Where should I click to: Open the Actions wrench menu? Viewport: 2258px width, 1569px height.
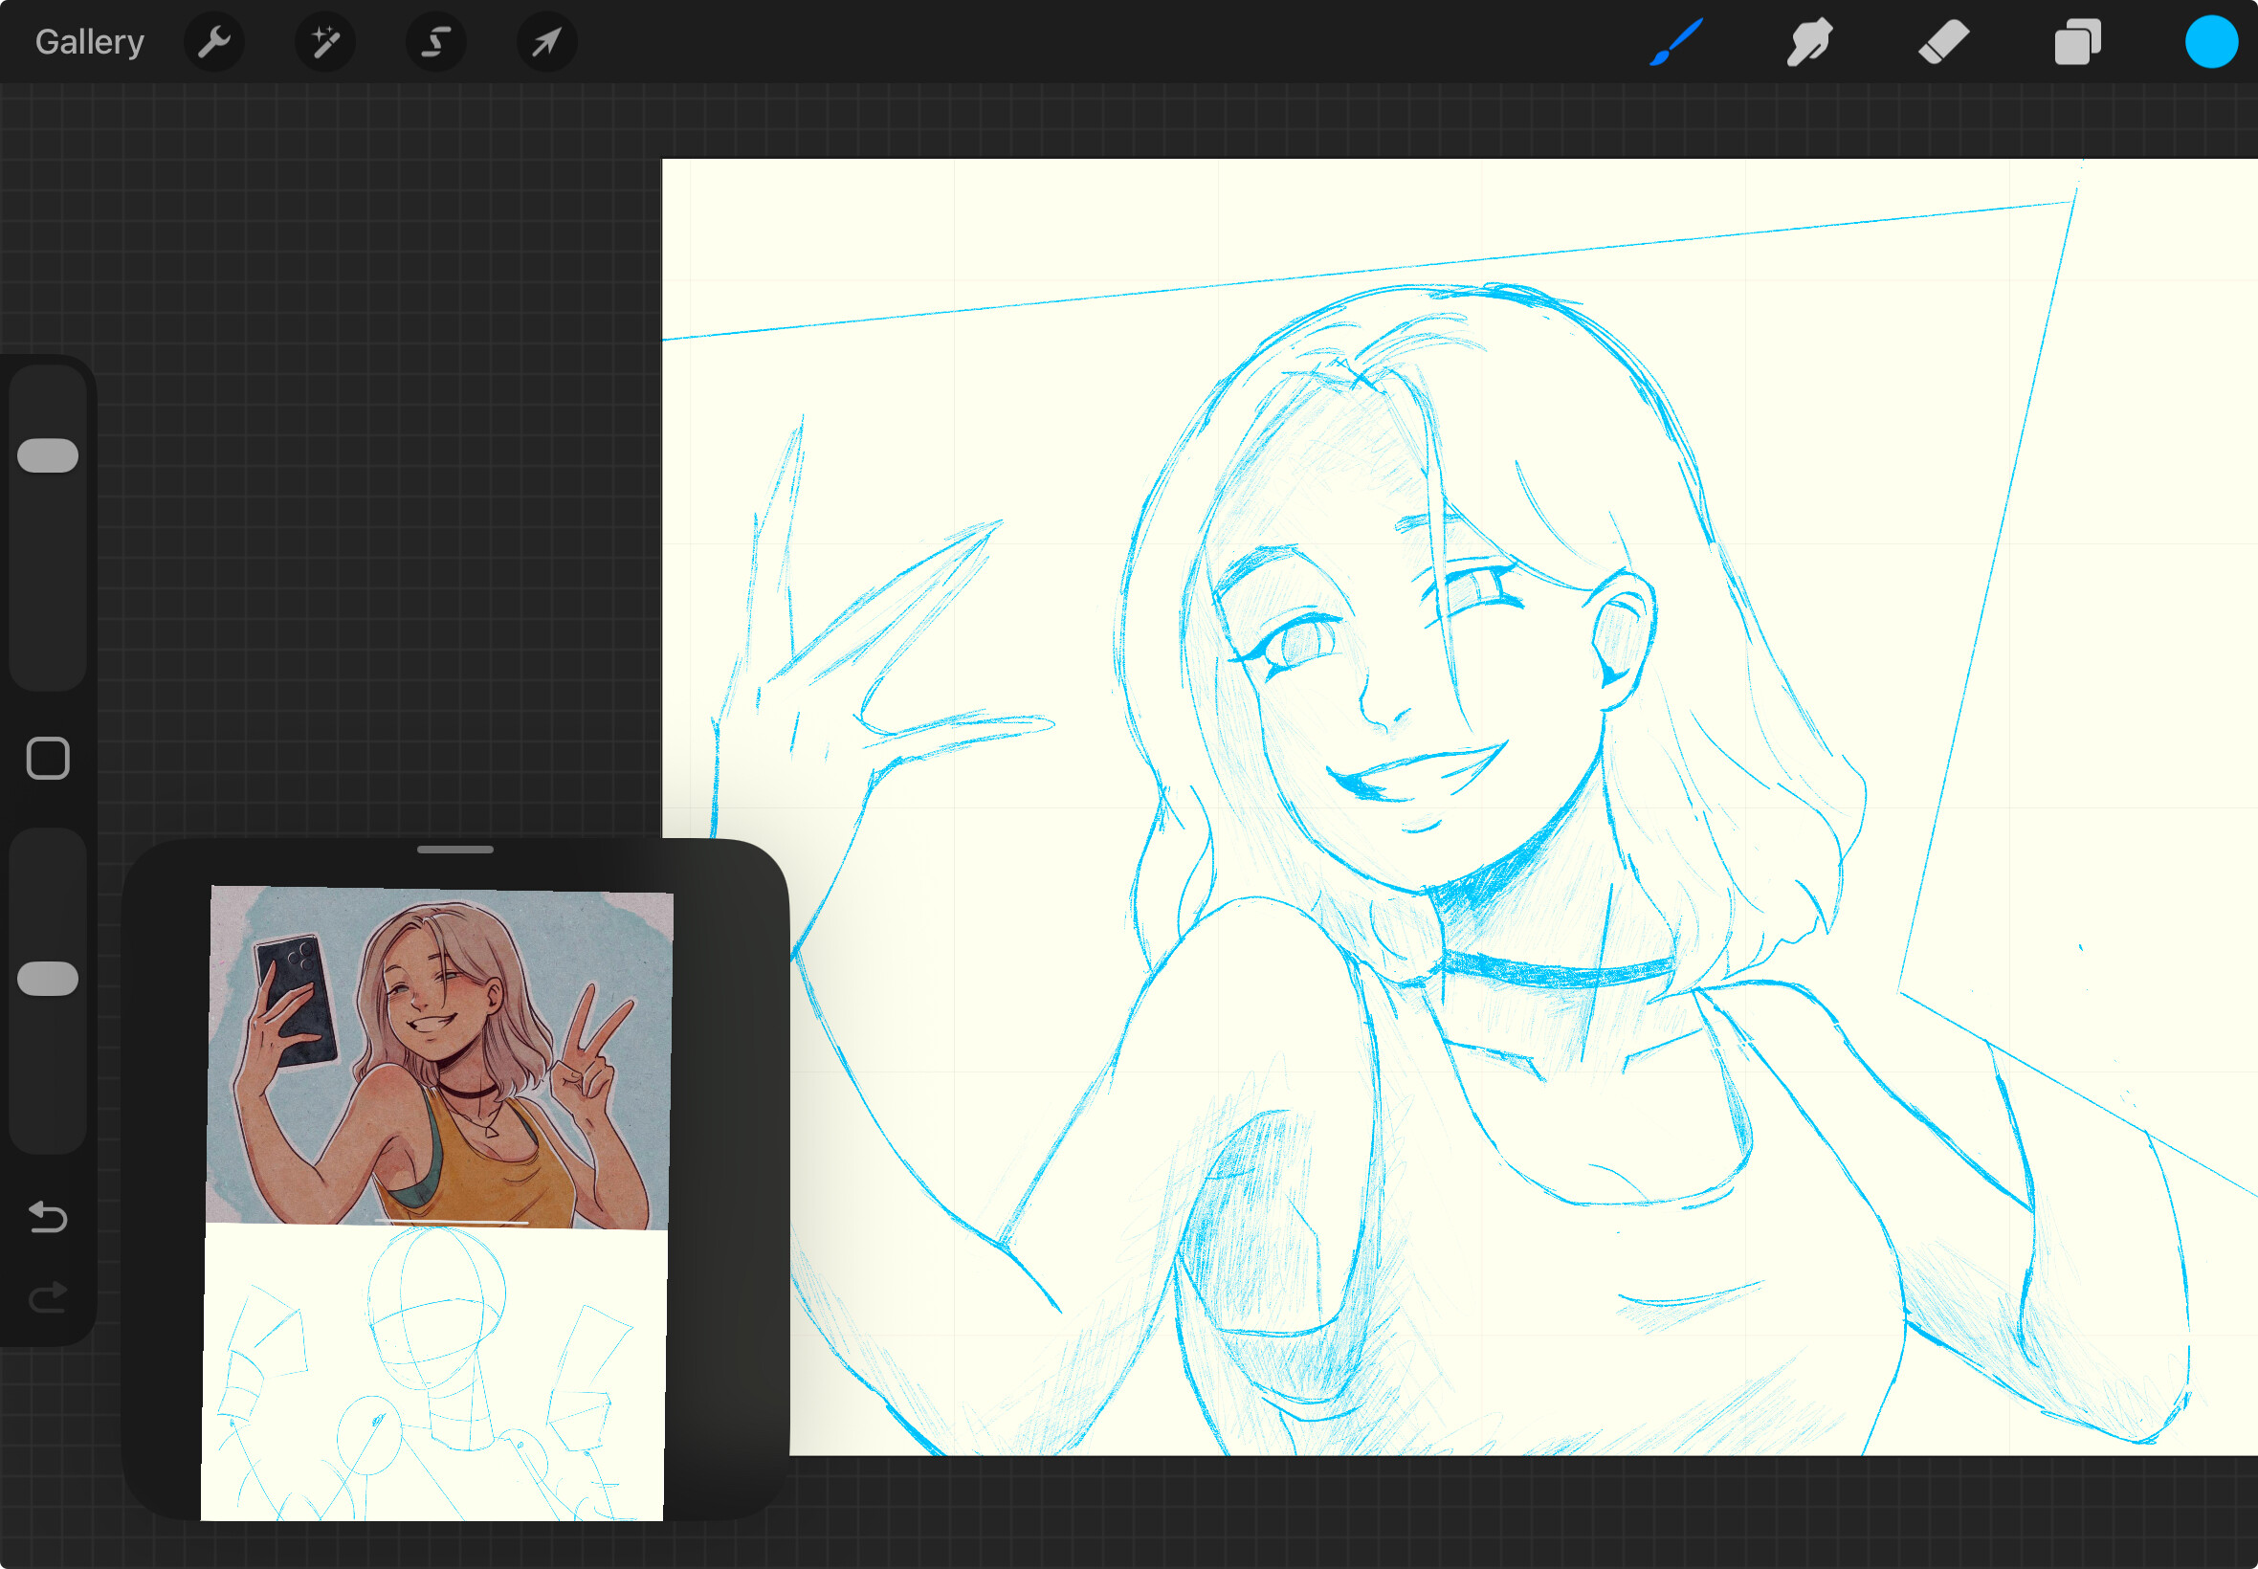[214, 42]
